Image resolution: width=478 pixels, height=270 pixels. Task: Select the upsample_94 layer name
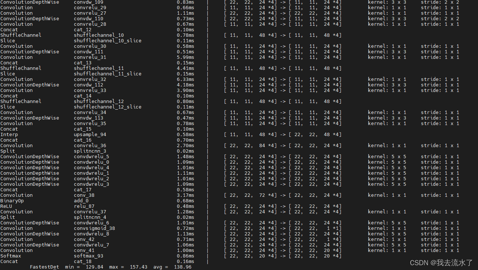click(x=90, y=135)
